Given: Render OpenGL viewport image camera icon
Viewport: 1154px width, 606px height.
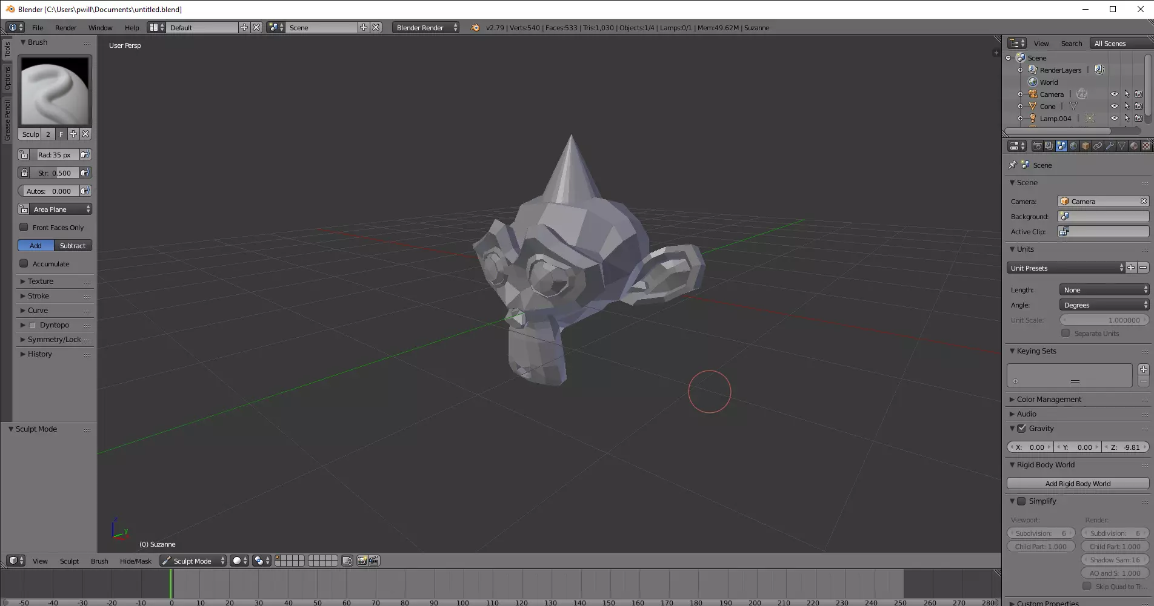Looking at the screenshot, I should point(362,561).
